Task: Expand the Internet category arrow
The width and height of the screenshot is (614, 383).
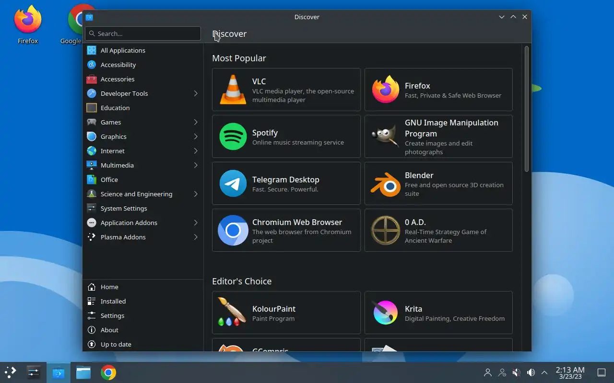Action: [196, 151]
